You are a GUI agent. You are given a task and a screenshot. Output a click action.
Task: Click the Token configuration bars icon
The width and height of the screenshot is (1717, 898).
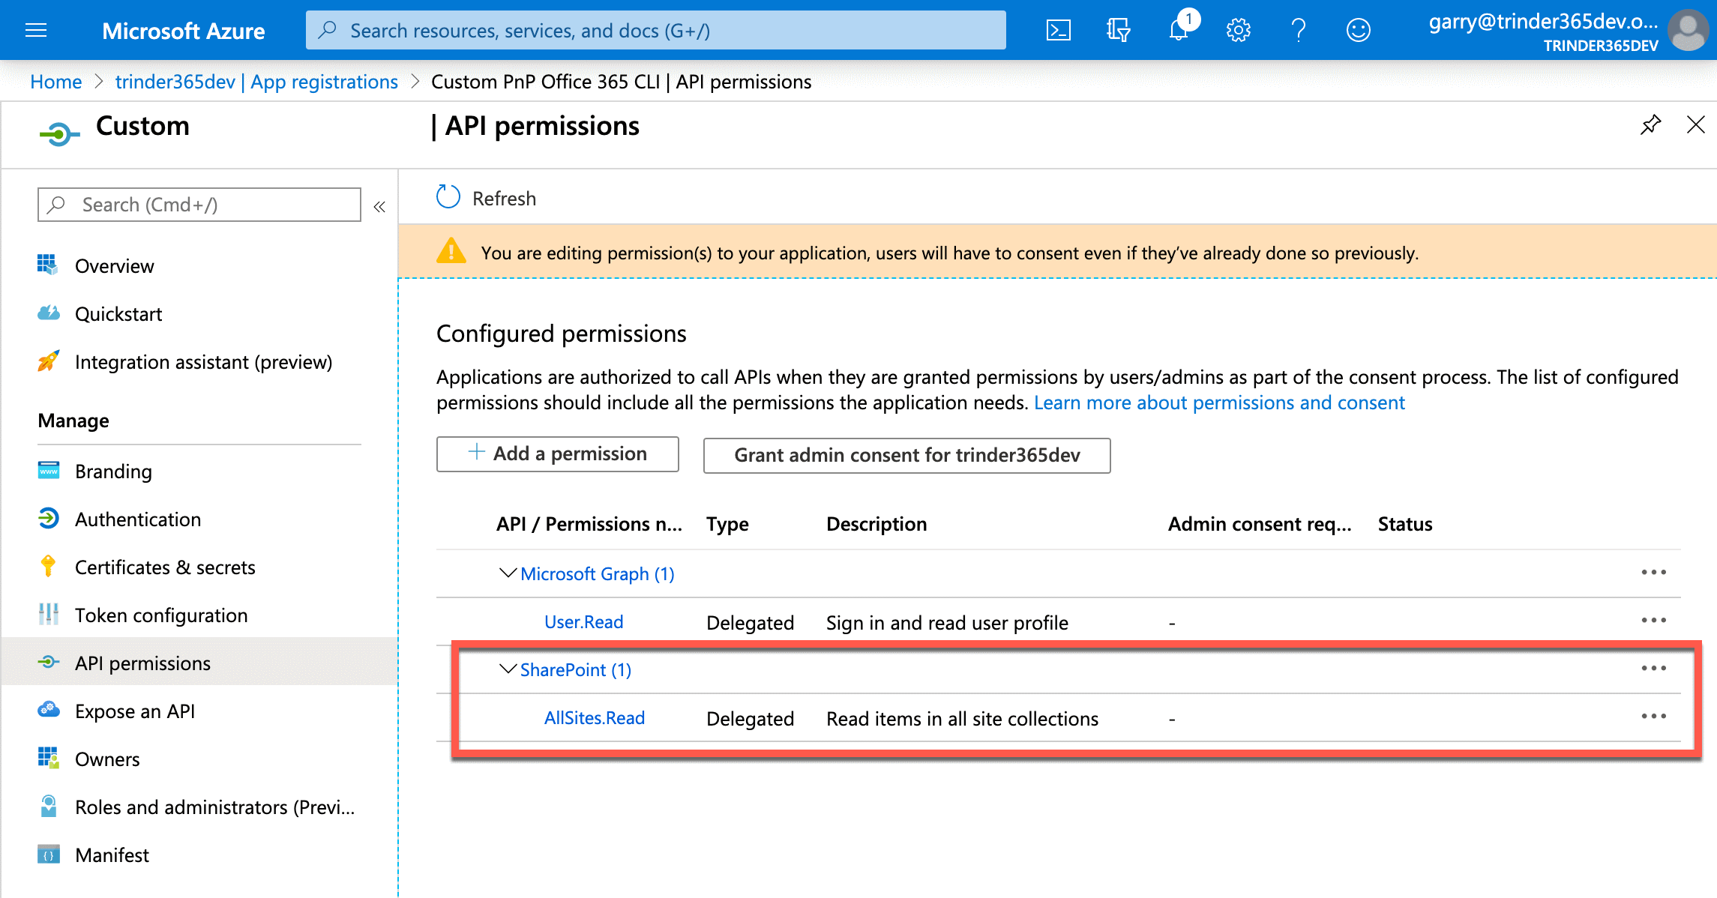[48, 614]
